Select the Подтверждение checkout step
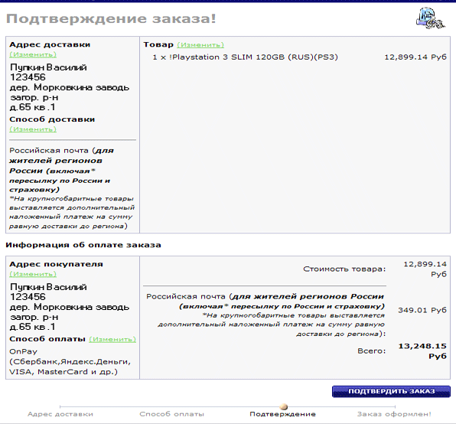The width and height of the screenshot is (456, 424). [282, 414]
